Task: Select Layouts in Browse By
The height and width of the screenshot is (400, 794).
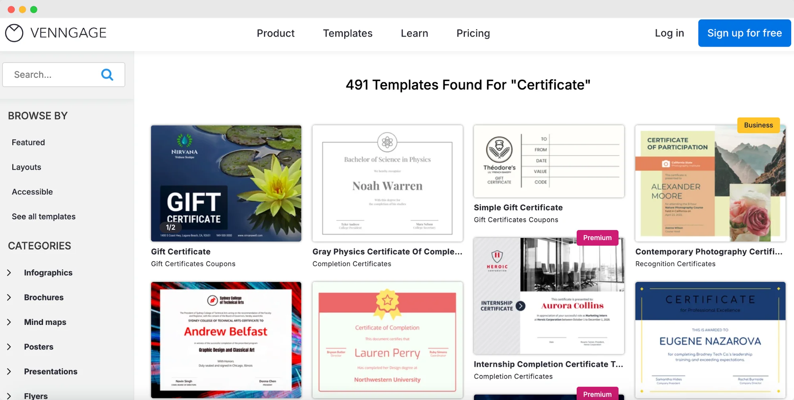Action: (26, 167)
